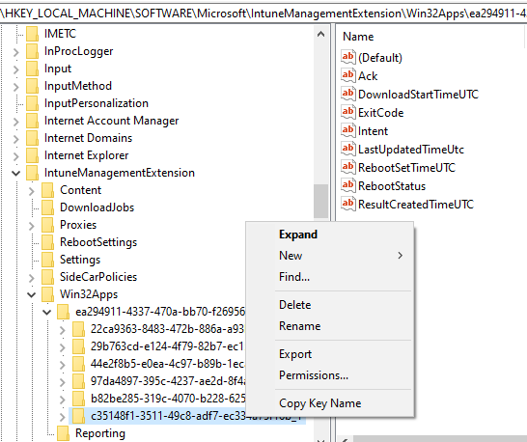Screen dimensions: 527x442
Task: Click the tree pane scroll up arrow
Action: [321, 34]
